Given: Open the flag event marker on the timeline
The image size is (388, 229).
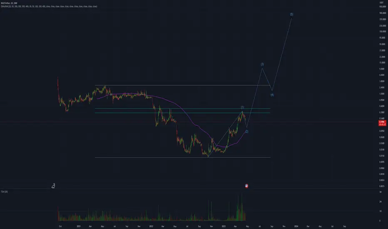Looking at the screenshot, I should [x=246, y=186].
